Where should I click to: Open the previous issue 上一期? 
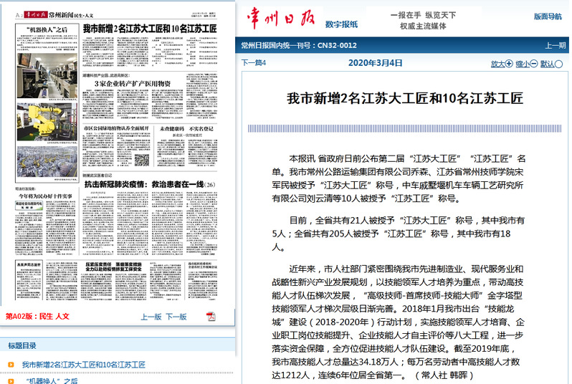pos(556,46)
